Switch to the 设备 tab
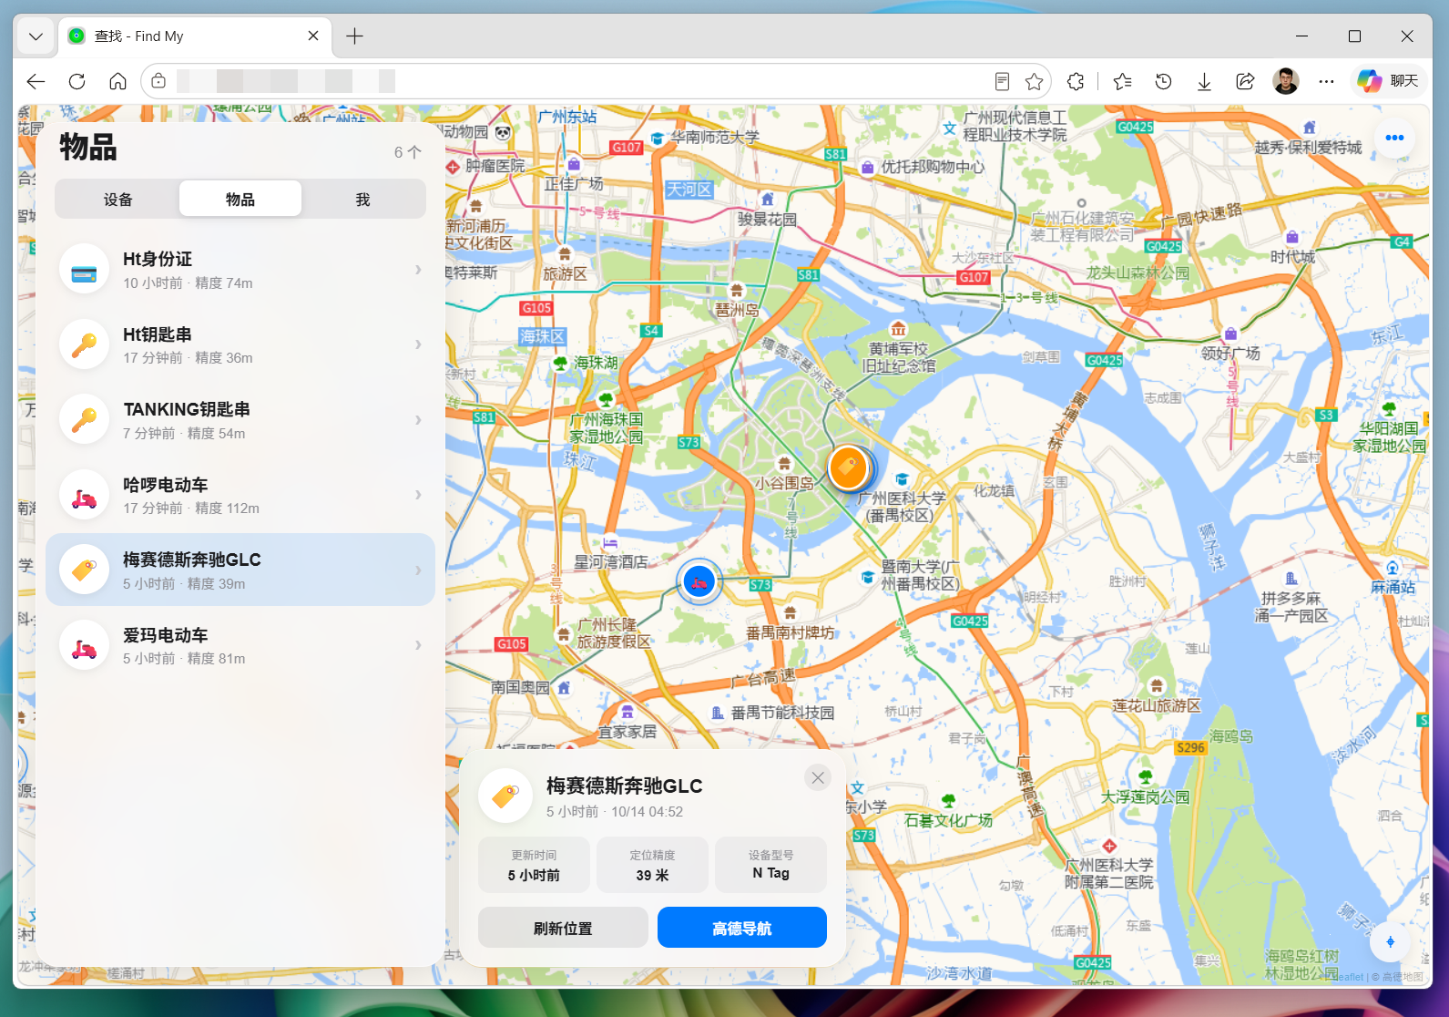This screenshot has height=1017, width=1449. (117, 199)
